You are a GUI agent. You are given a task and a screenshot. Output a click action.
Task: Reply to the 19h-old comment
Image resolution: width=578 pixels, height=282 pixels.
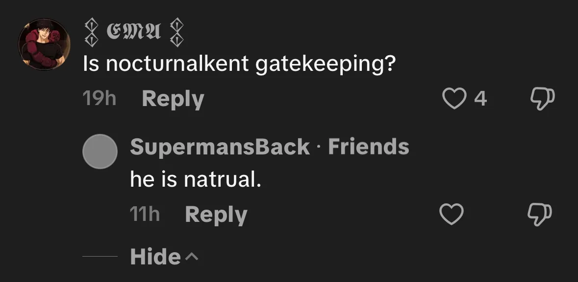[173, 99]
